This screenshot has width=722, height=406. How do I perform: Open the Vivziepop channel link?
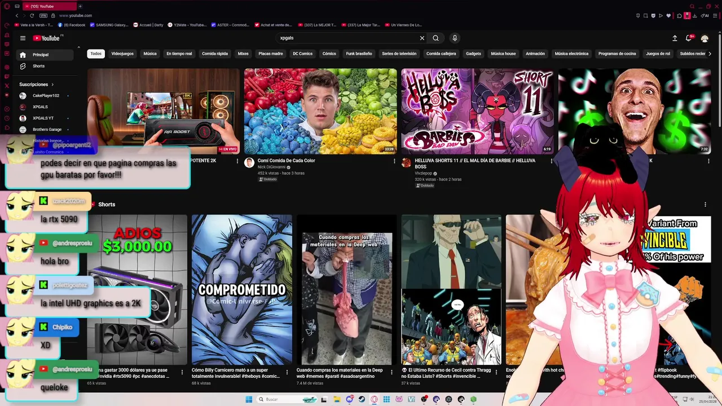(424, 173)
